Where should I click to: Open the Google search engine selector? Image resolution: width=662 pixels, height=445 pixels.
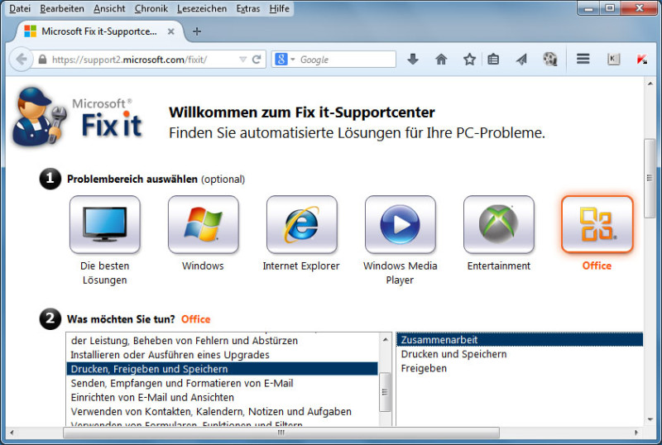click(x=285, y=60)
